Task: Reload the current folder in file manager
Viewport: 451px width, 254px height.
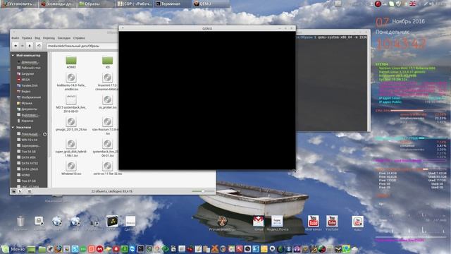Action: 39,46
